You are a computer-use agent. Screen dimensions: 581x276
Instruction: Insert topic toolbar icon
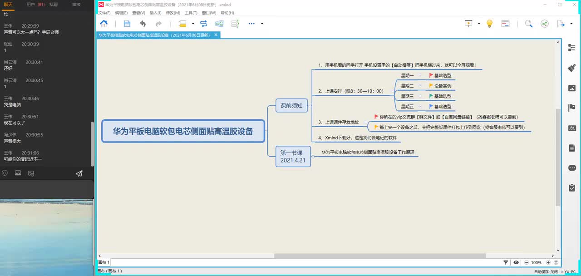click(182, 24)
